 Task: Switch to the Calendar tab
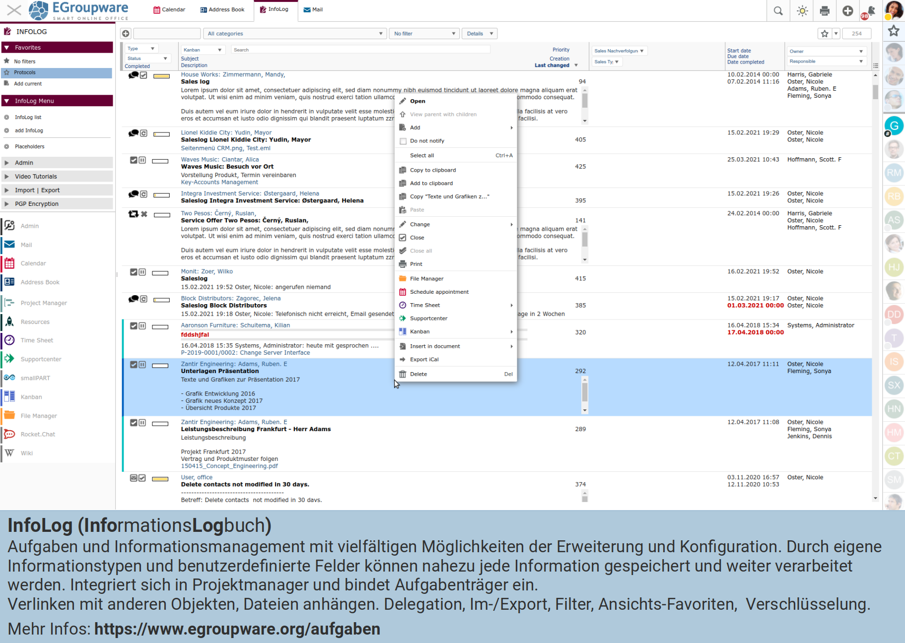[x=169, y=9]
